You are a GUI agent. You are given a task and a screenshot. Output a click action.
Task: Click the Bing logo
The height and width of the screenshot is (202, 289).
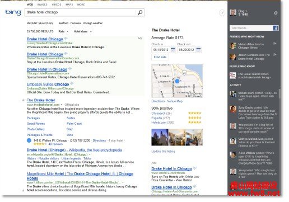[13, 12]
